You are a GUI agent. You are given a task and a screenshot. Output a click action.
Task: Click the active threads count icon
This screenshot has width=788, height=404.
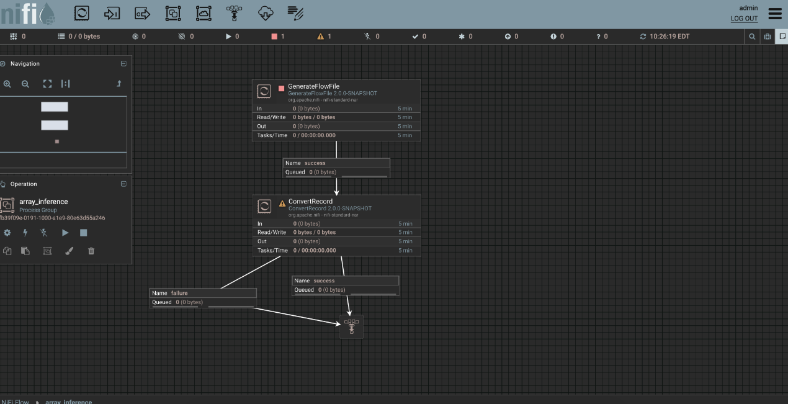coord(14,37)
